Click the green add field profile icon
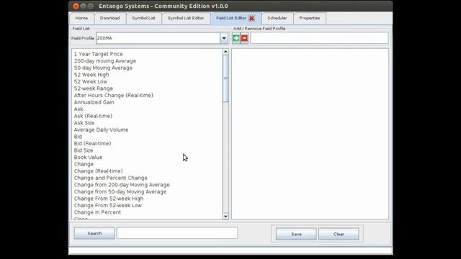Viewport: 461px width, 259px height. pos(236,38)
